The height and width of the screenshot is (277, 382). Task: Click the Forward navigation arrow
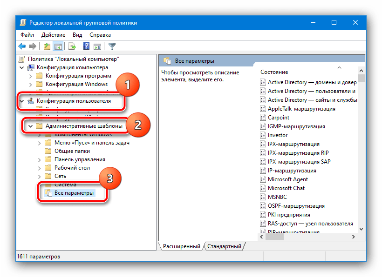click(x=32, y=46)
